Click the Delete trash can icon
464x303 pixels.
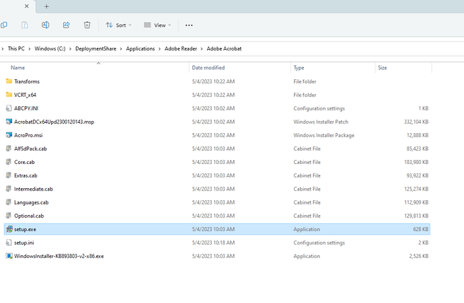click(87, 25)
